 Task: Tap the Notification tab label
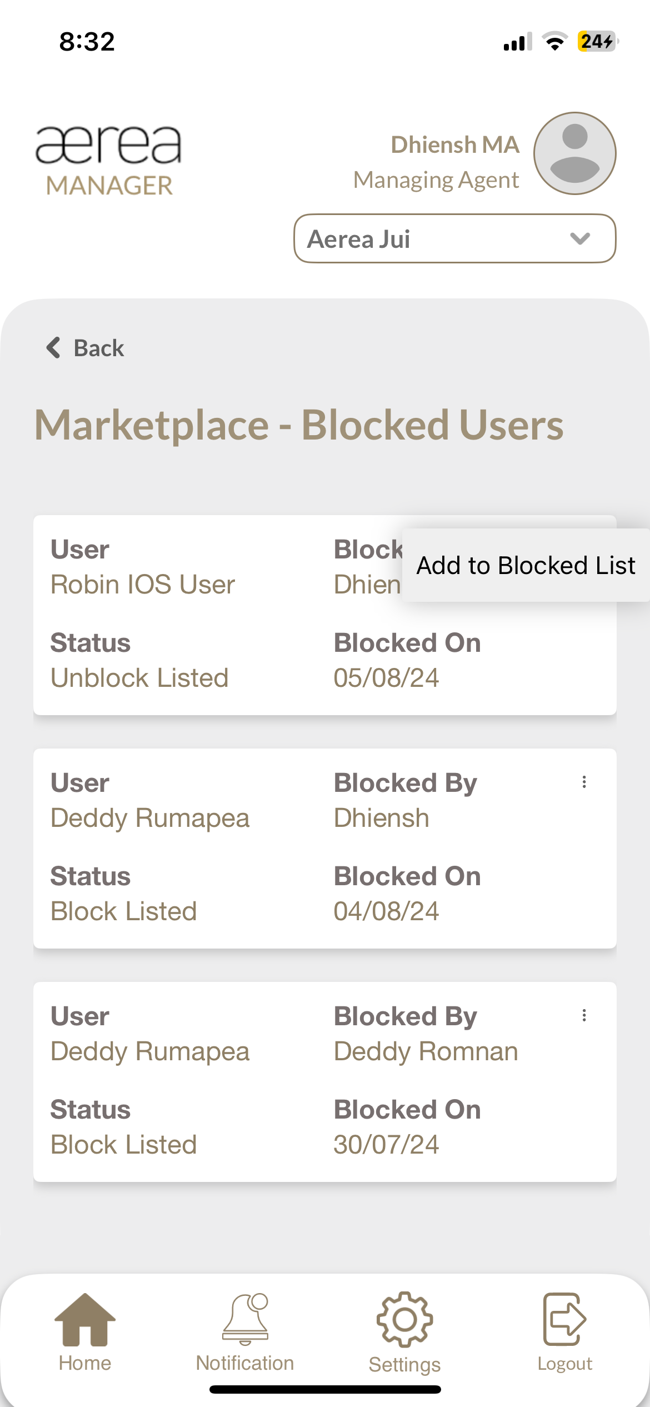point(245,1364)
